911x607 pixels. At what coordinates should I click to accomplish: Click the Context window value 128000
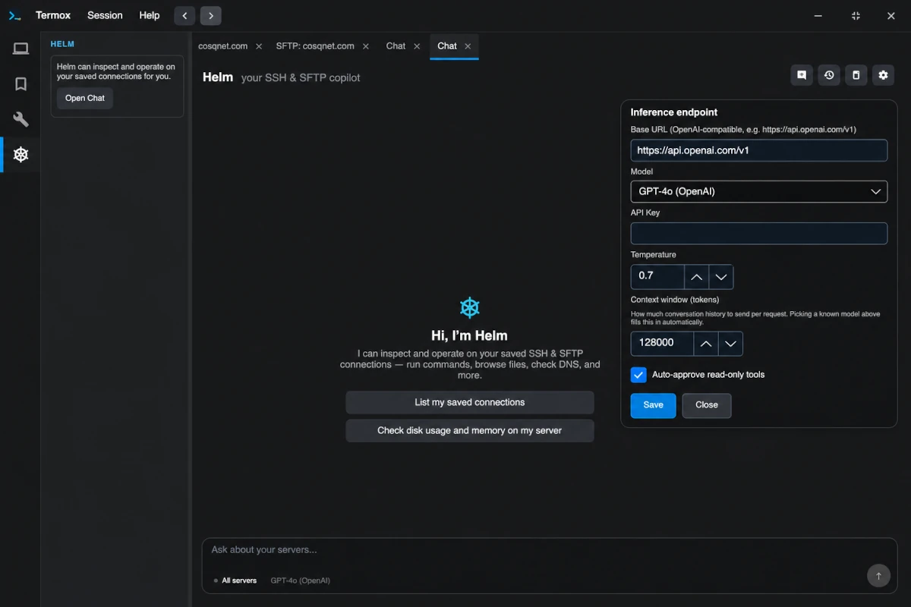662,344
